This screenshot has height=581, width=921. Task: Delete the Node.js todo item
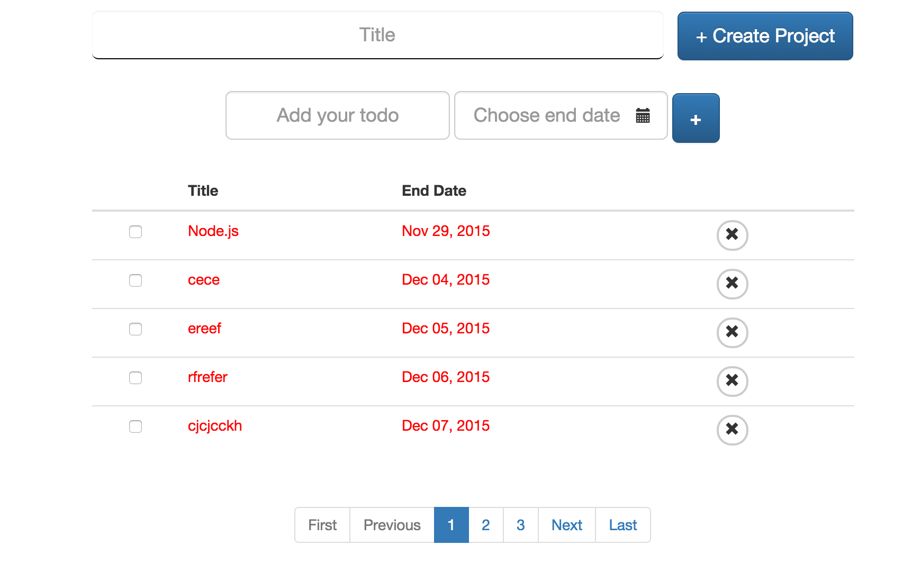click(x=732, y=235)
